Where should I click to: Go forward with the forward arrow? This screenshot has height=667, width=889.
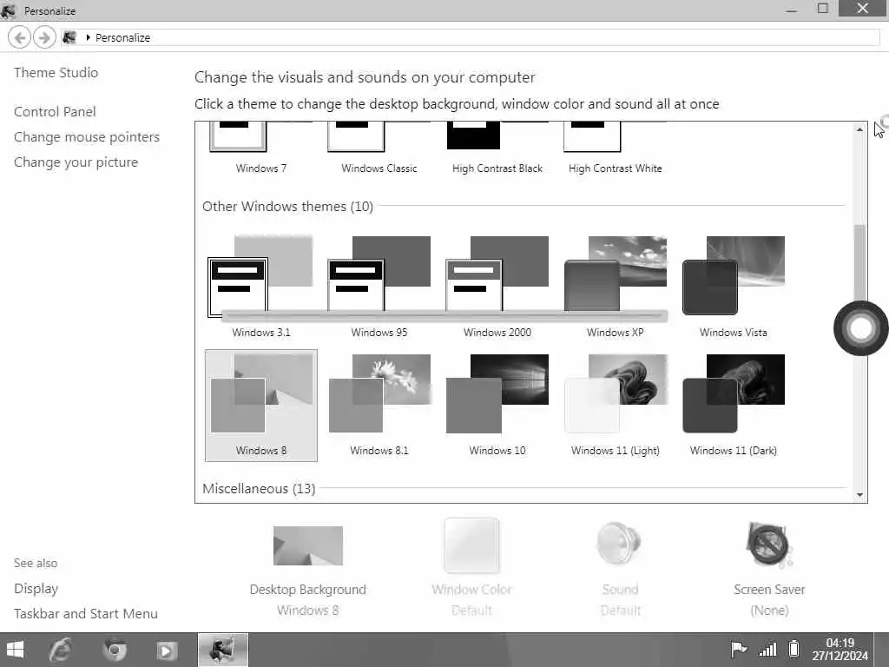pos(44,38)
